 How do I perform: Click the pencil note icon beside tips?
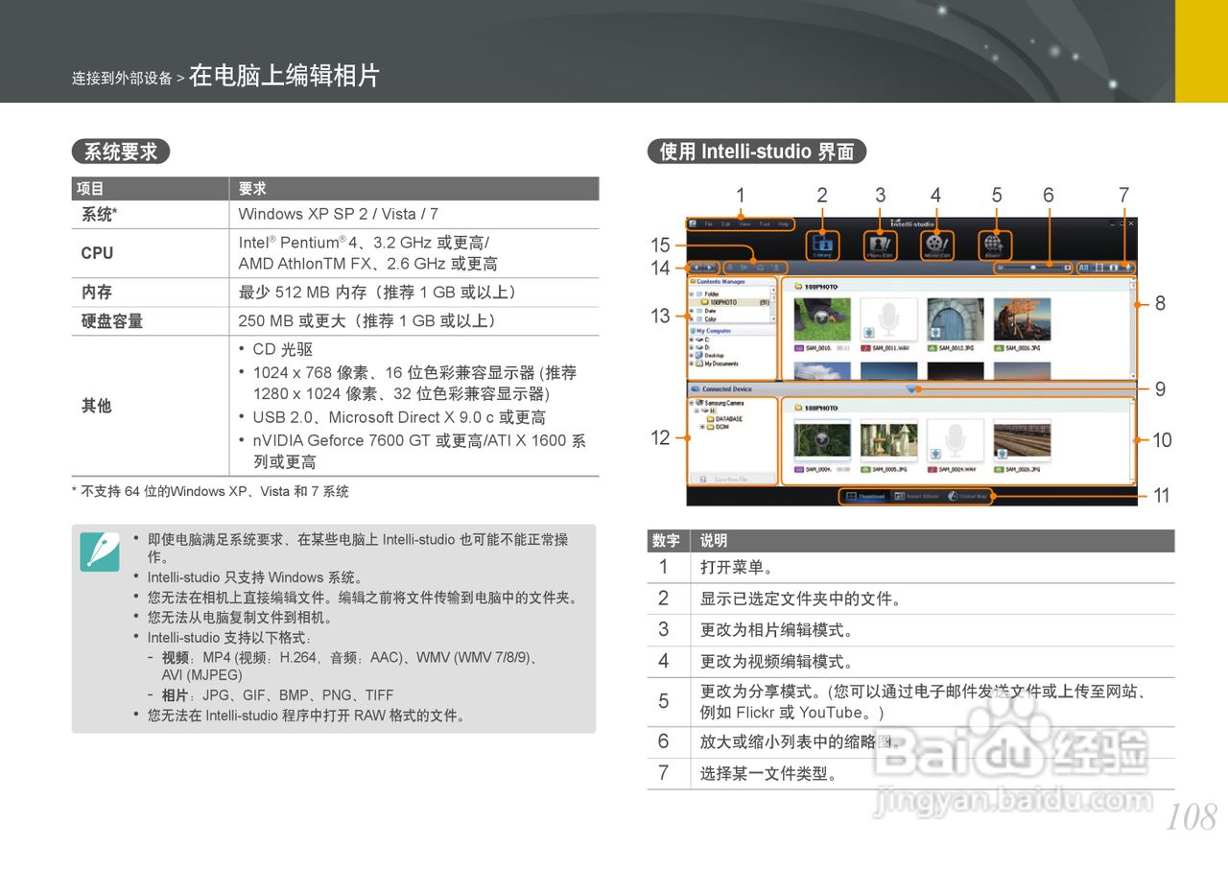coord(100,552)
